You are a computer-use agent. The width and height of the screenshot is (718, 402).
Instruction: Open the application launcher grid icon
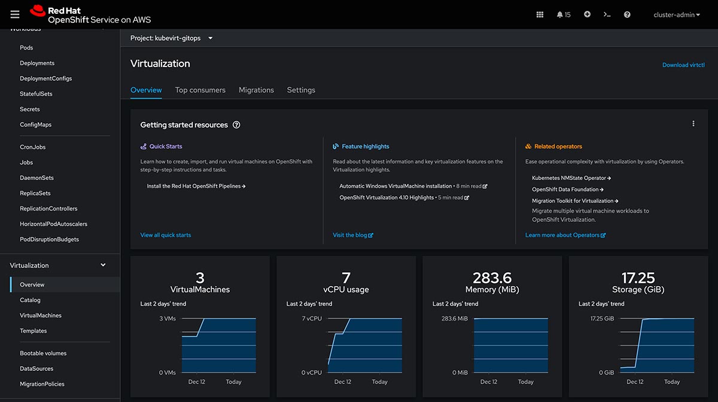point(540,14)
